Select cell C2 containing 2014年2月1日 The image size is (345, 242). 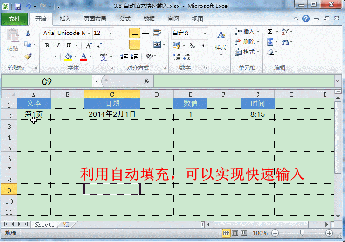pyautogui.click(x=112, y=114)
